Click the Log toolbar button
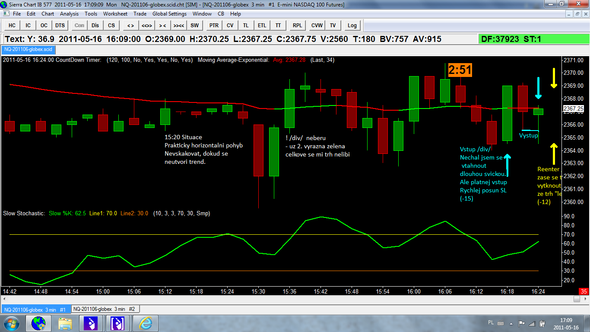590x332 pixels. click(x=352, y=25)
